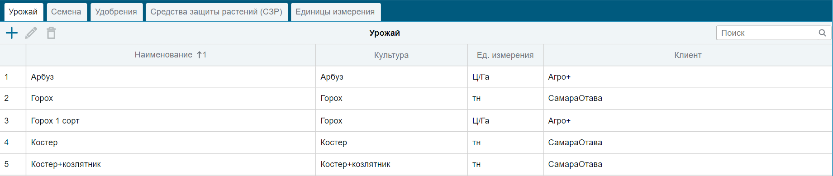Click row number 4 cell
Image resolution: width=833 pixels, height=176 pixels.
pos(13,143)
